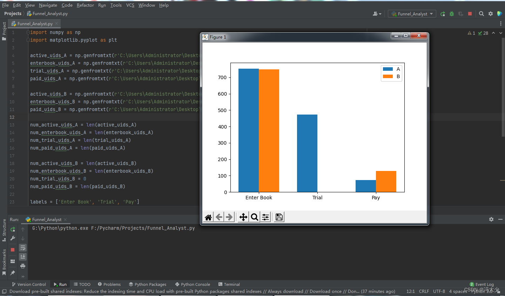Show more Run panel sidebar actions
The width and height of the screenshot is (505, 296).
23,276
